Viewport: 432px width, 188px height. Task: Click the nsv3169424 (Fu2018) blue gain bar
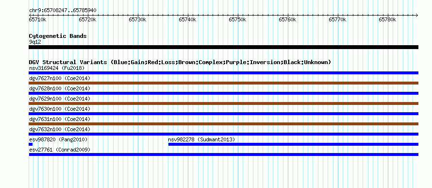(223, 73)
